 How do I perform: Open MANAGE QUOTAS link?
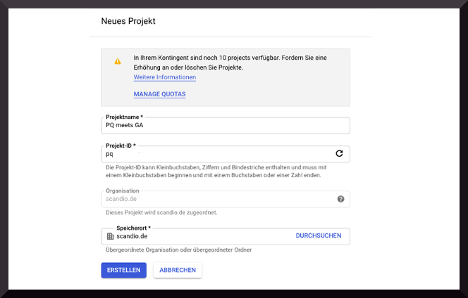click(160, 94)
